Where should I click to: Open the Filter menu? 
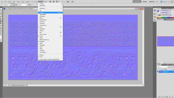[23, 2]
